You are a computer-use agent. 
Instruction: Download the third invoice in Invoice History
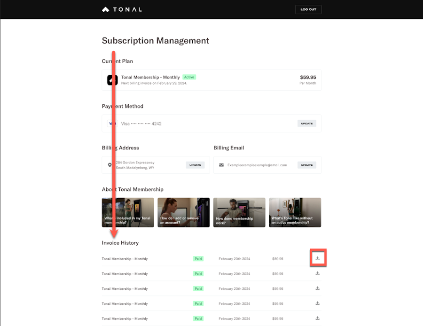[x=318, y=288]
